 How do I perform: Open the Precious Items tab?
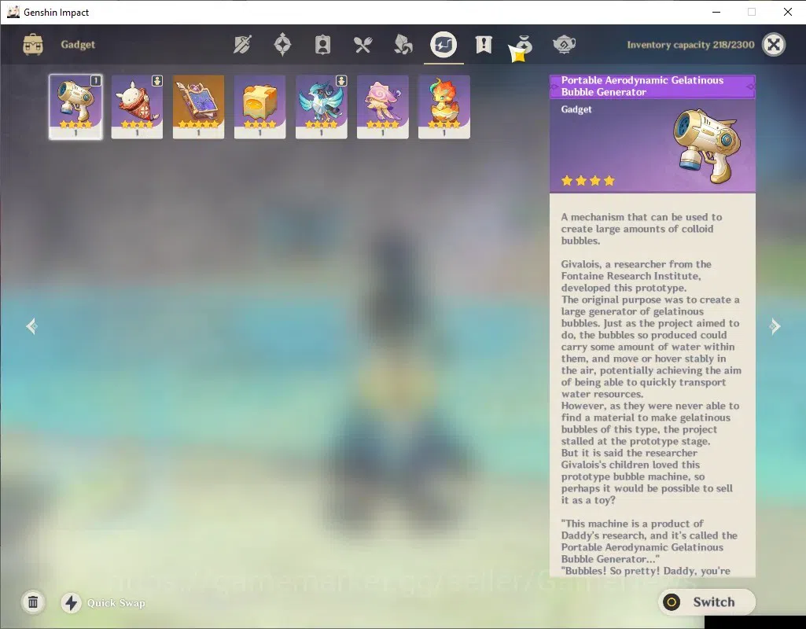pos(523,46)
